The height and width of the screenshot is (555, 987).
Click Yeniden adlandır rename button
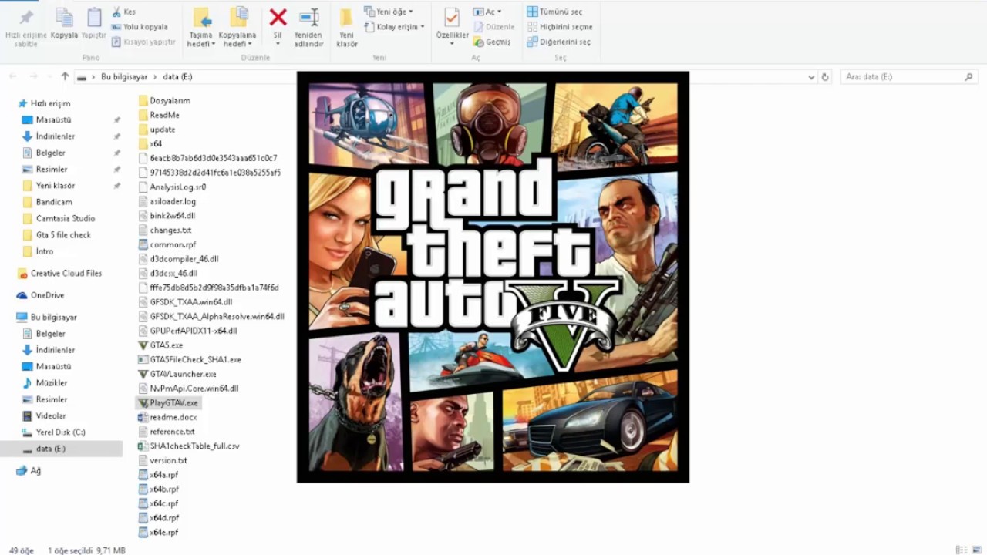click(308, 28)
